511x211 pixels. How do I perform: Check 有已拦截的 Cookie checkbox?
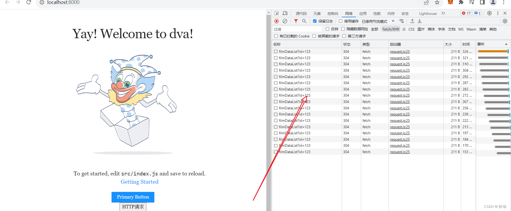(x=276, y=36)
